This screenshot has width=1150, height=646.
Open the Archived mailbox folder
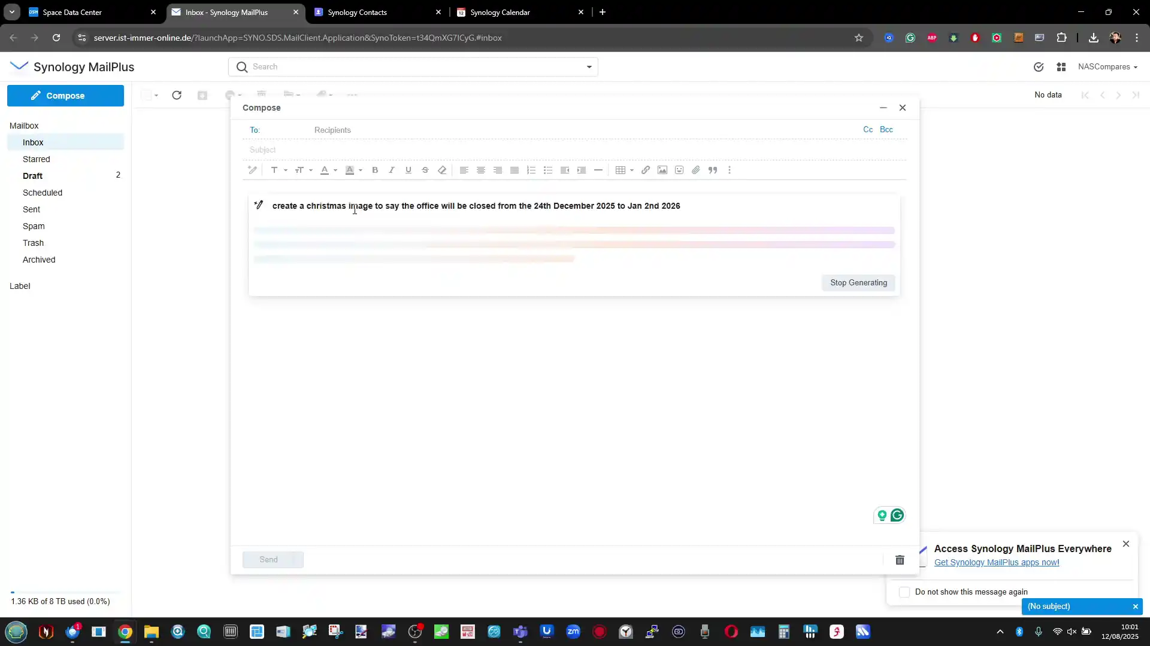(65, 260)
